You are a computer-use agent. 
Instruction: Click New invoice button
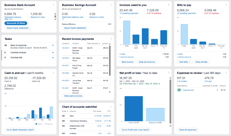tap(128, 62)
